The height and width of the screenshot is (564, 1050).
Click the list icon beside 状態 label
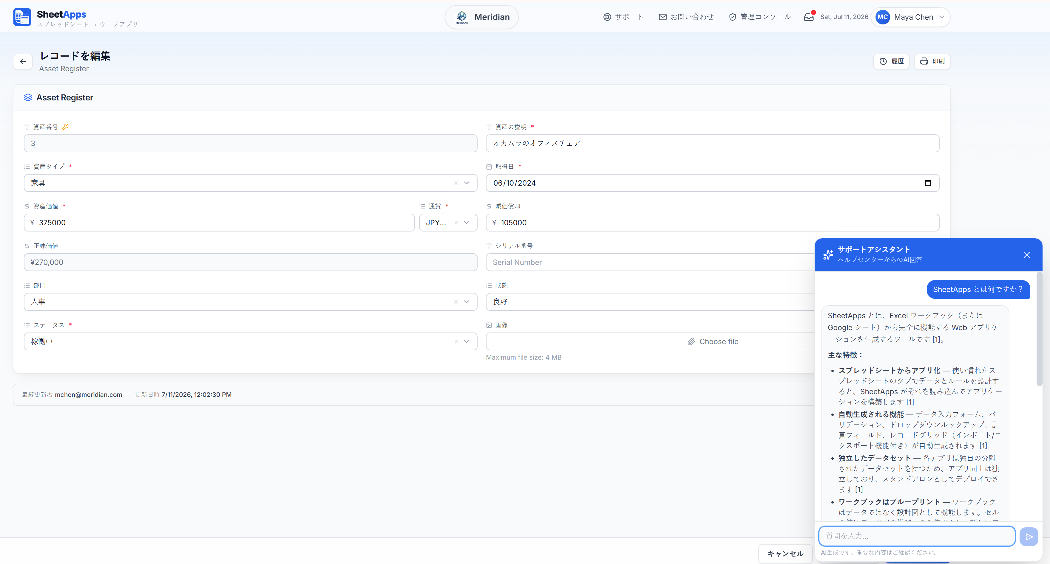(489, 286)
